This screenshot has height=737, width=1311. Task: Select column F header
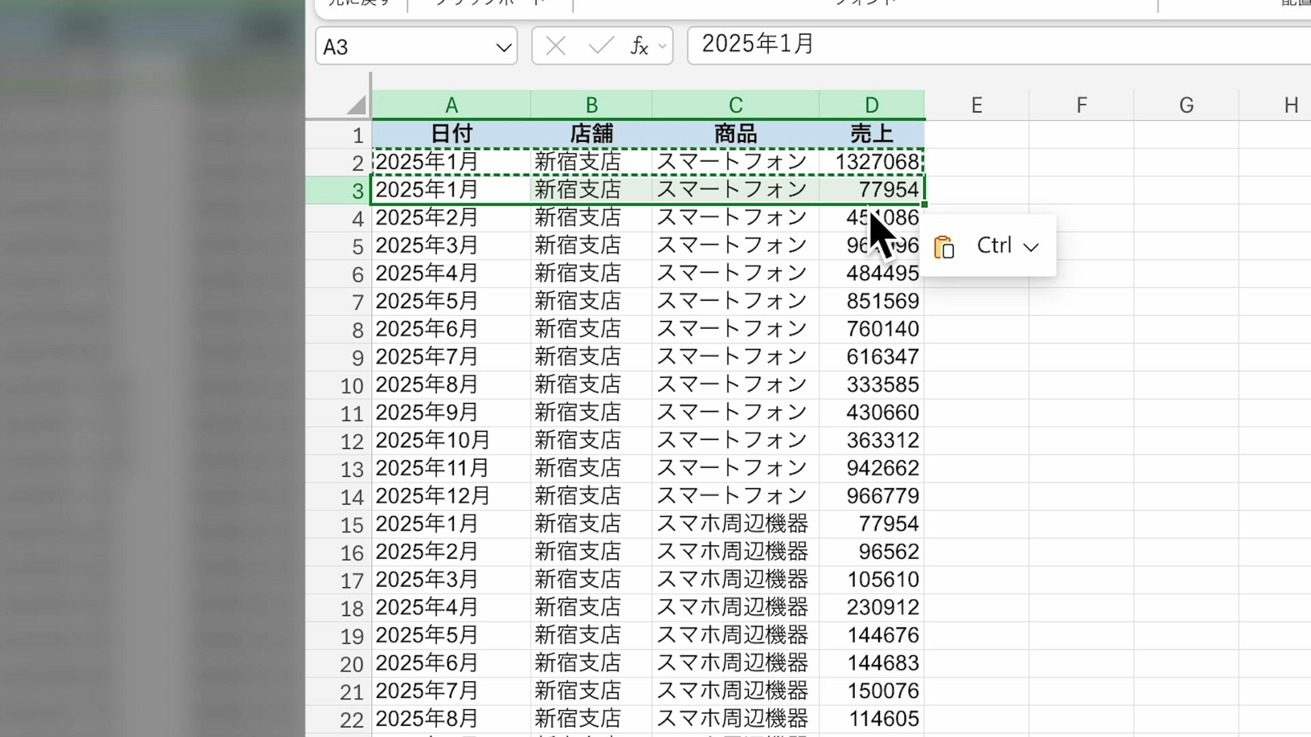pos(1081,105)
